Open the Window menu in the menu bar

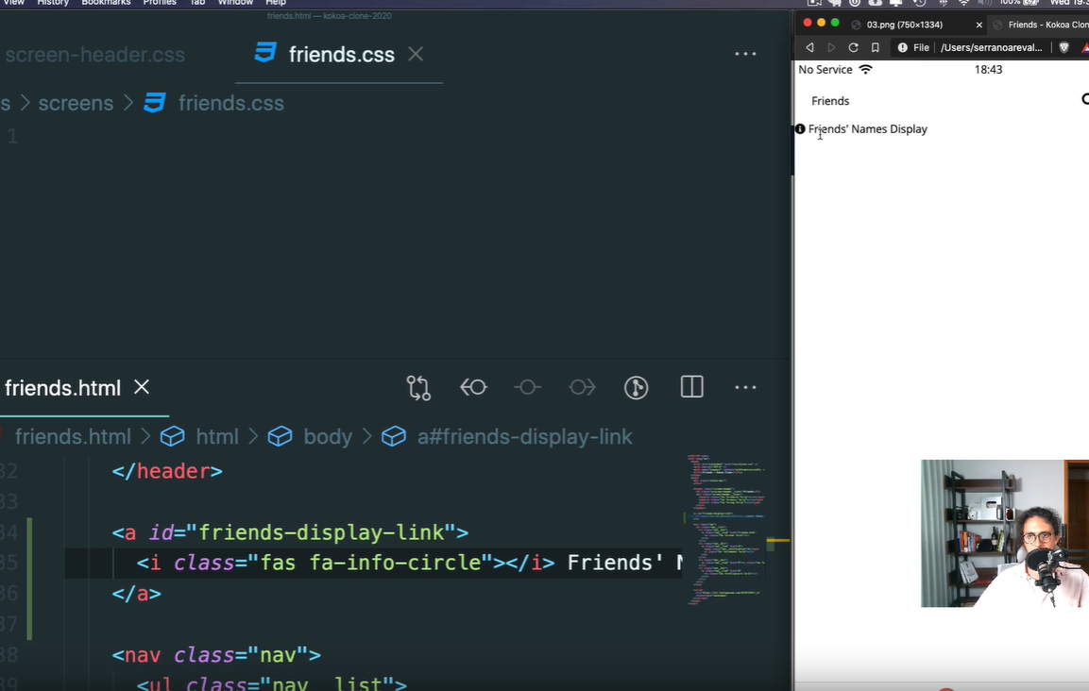pyautogui.click(x=235, y=3)
